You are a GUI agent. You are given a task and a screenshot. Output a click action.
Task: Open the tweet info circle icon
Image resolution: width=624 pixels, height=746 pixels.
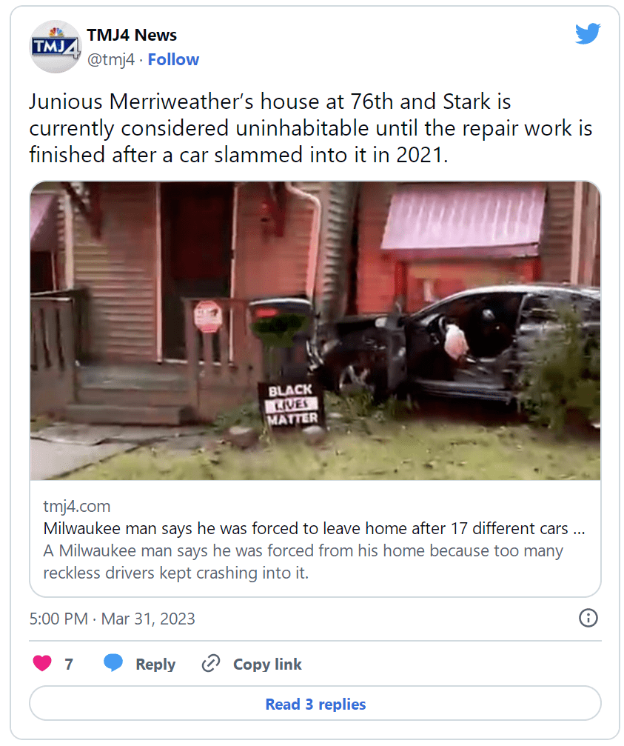588,618
